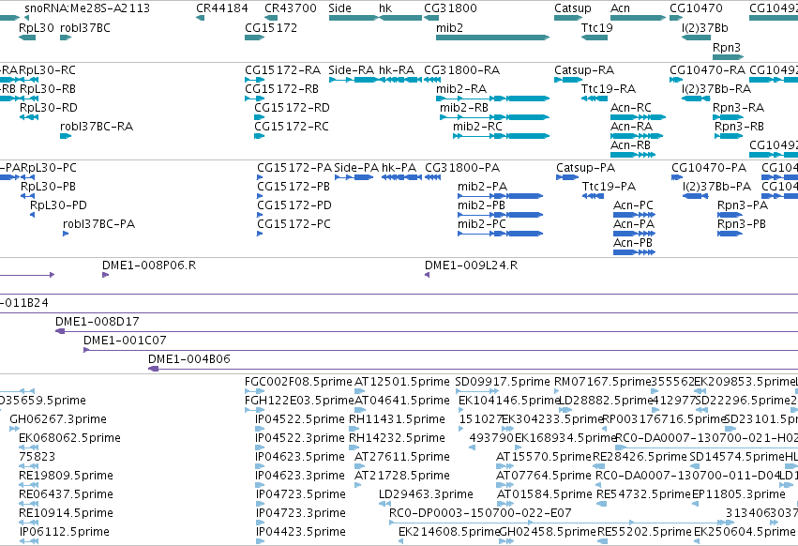Image resolution: width=798 pixels, height=546 pixels.
Task: Select protein CG15172-PD
Action: [294, 205]
